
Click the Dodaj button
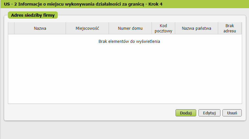(x=186, y=113)
